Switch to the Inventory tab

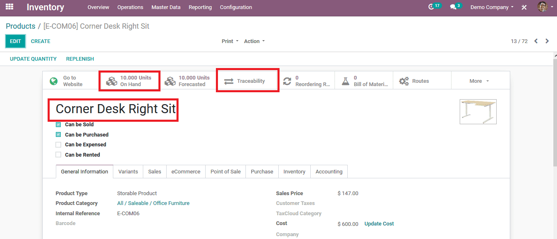(294, 172)
